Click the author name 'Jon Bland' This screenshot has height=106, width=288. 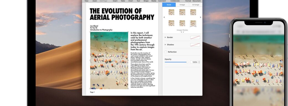(94, 26)
